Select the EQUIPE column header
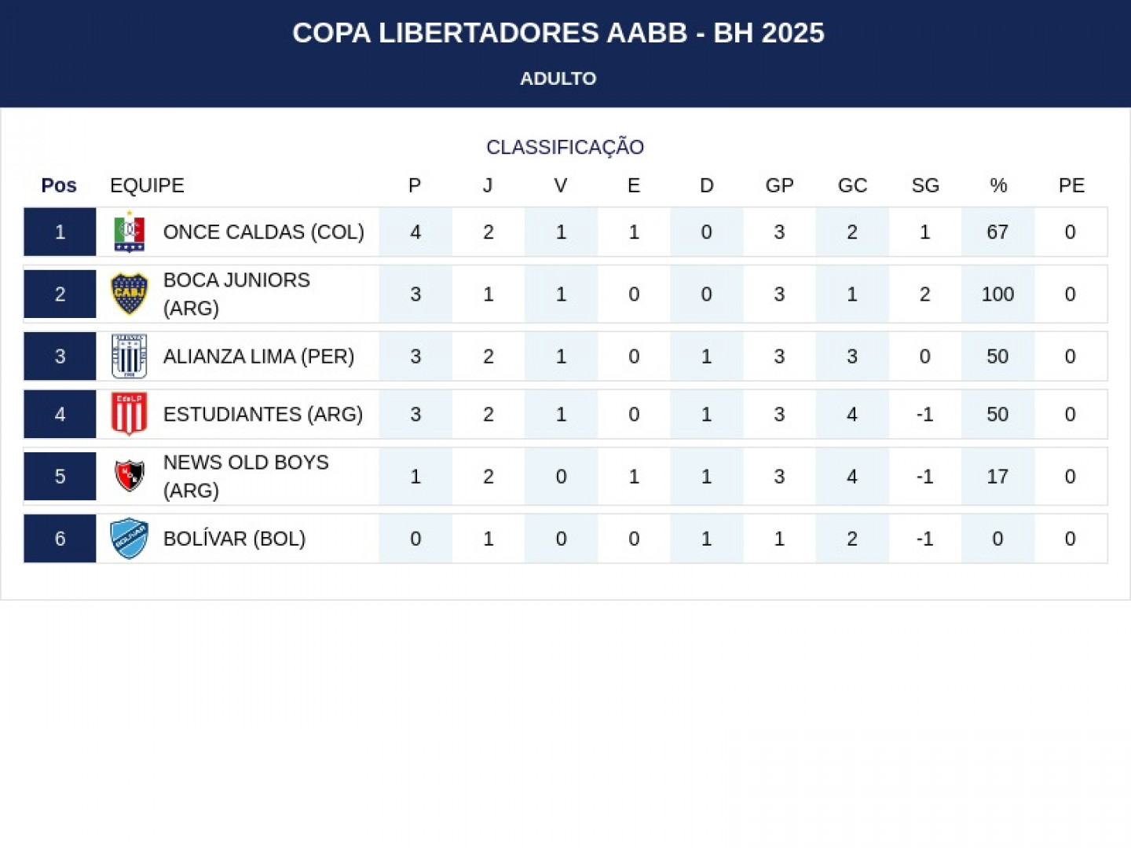Screen dimensions: 1131x848 [147, 185]
